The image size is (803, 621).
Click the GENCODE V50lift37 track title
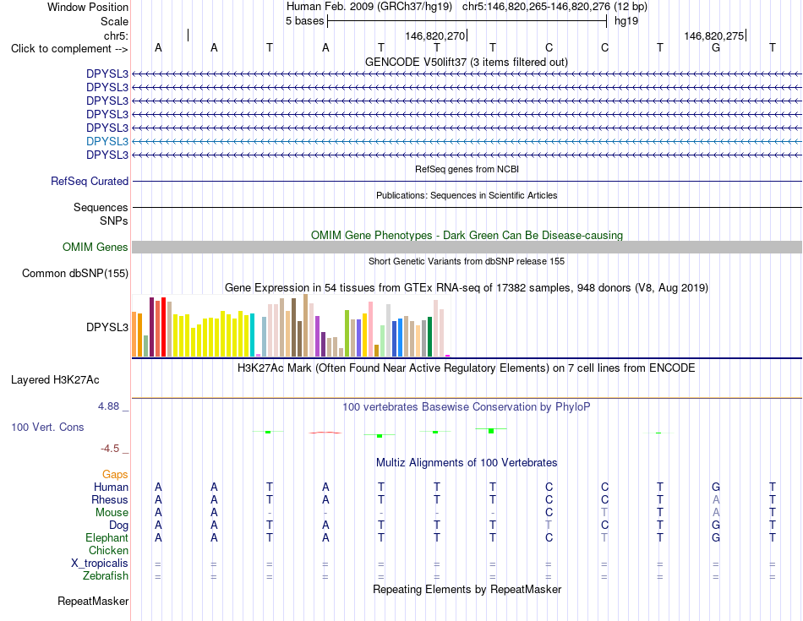[466, 62]
